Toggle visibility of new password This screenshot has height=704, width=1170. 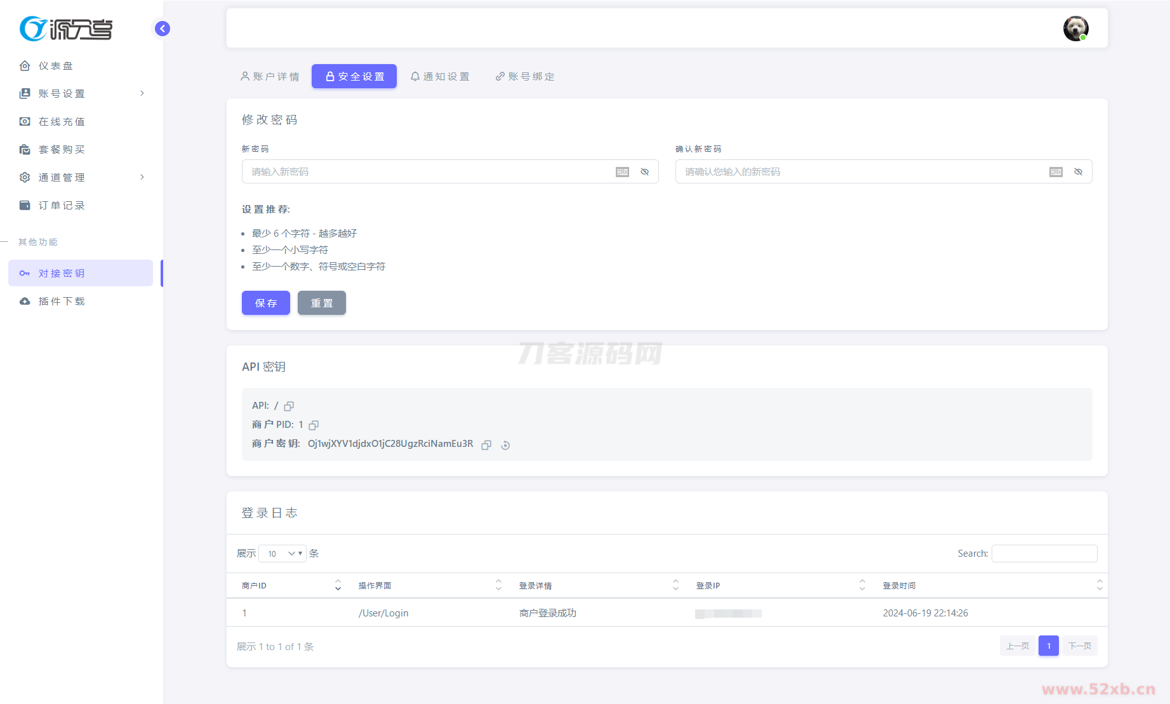[644, 172]
